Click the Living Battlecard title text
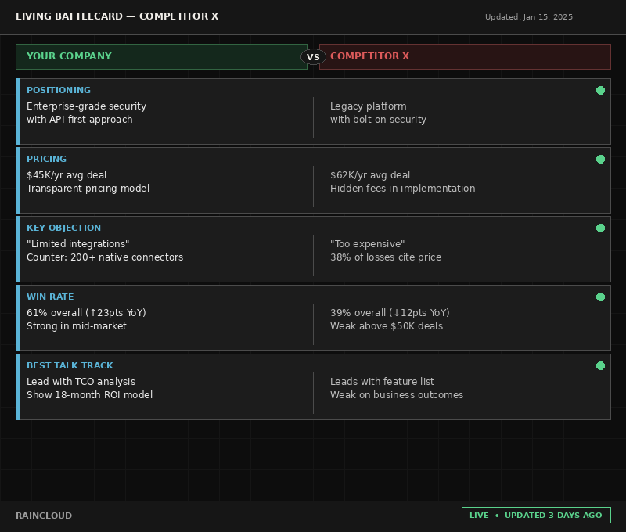The width and height of the screenshot is (626, 532). [117, 16]
